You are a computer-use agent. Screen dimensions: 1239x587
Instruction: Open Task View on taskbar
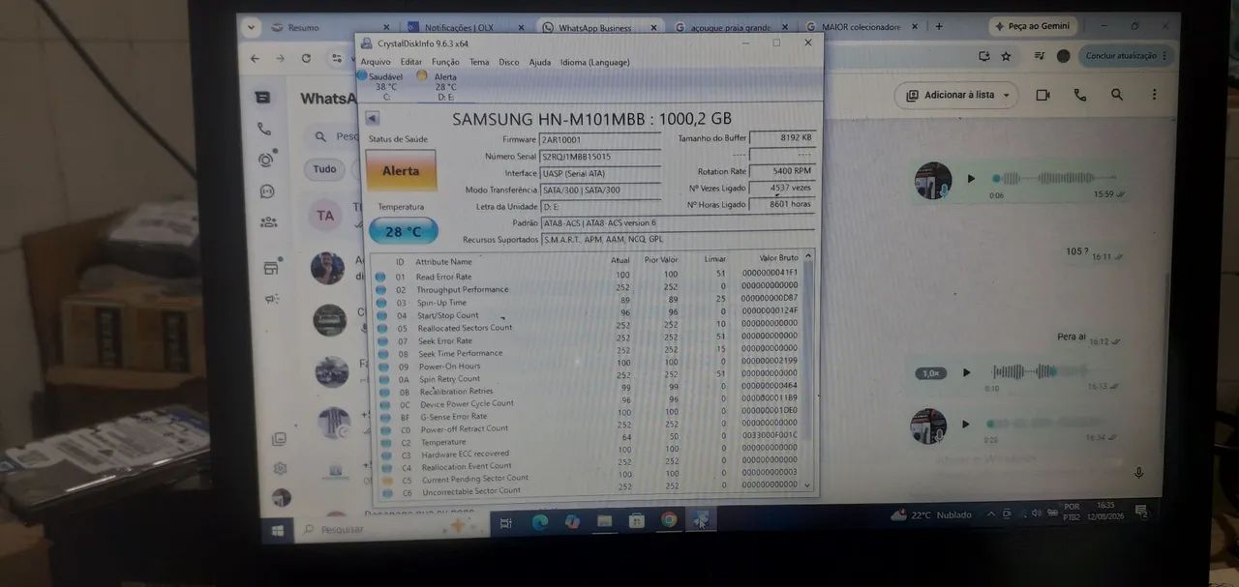(x=505, y=523)
